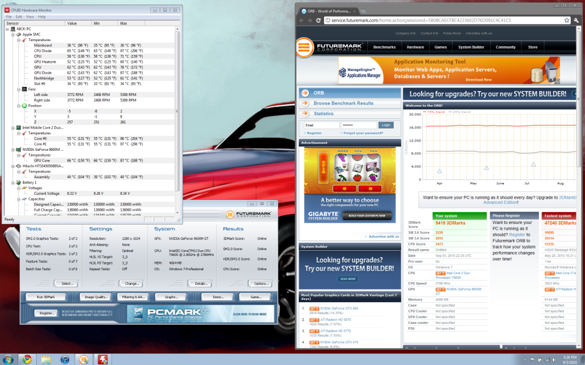Click the Change button under 3DMark Settings
Screen dimensions: 585x365
132,284
